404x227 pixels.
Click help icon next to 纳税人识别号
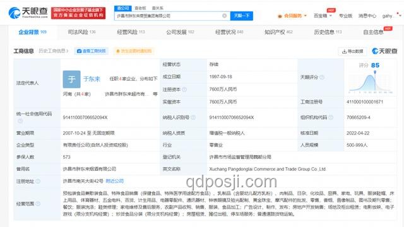point(193,117)
